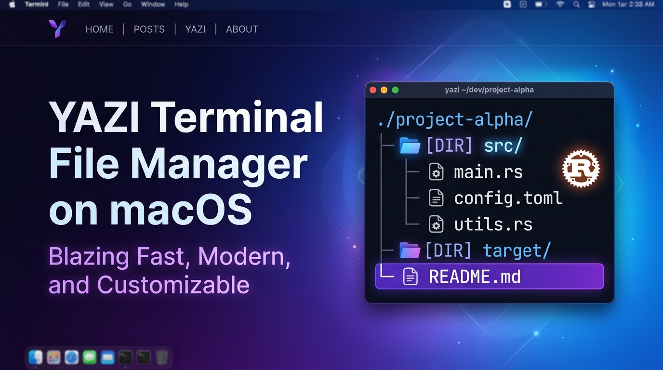Screen dimensions: 663x370
Task: Open the Edit menu
Action: [x=84, y=4]
